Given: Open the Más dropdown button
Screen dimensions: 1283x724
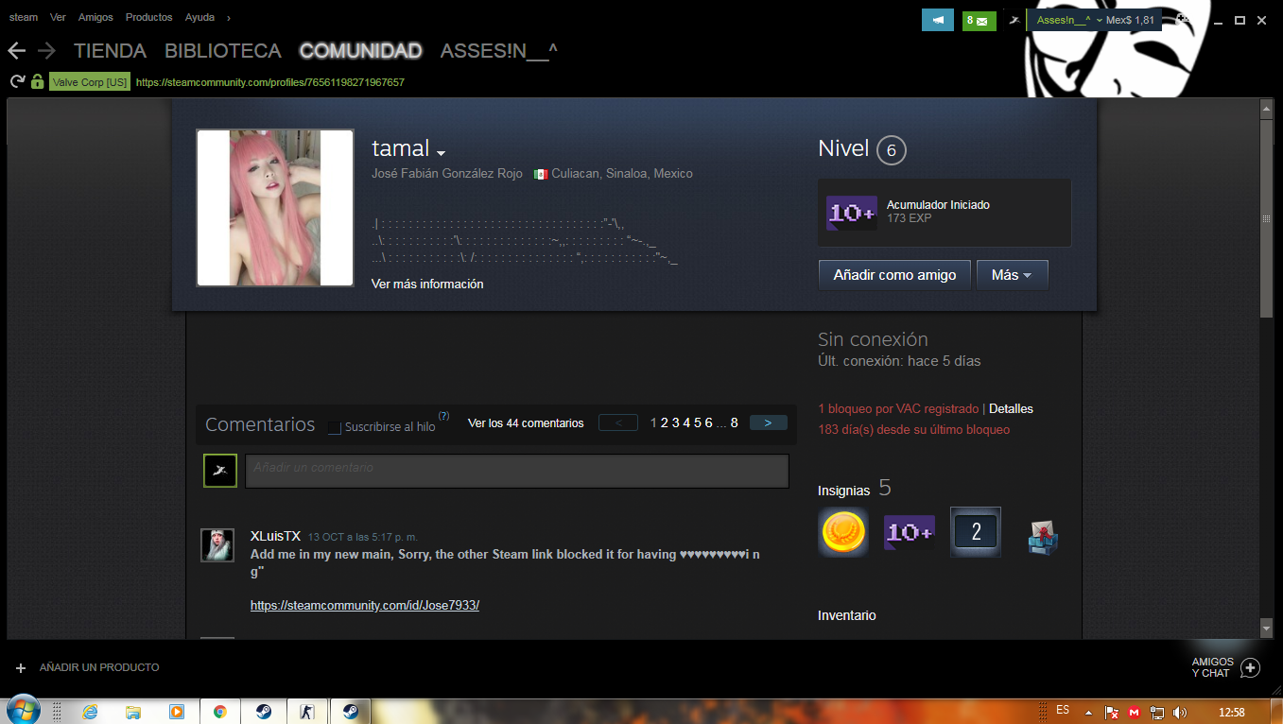Looking at the screenshot, I should tap(1012, 275).
